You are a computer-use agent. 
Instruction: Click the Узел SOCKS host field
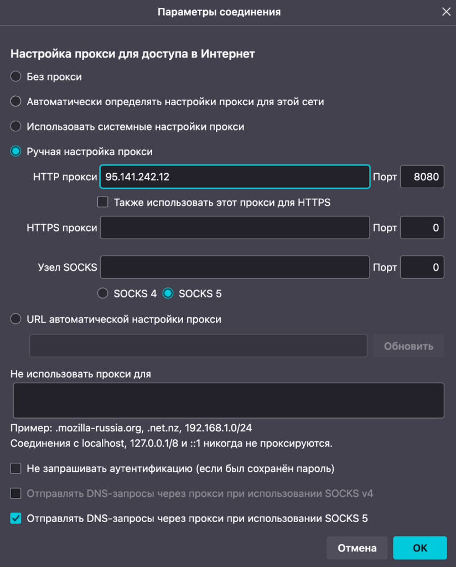point(235,267)
